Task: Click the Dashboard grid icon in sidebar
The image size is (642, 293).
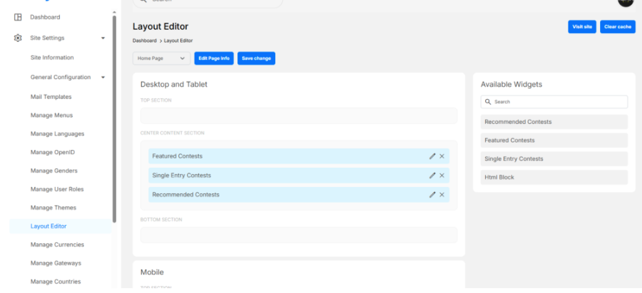Action: 18,17
